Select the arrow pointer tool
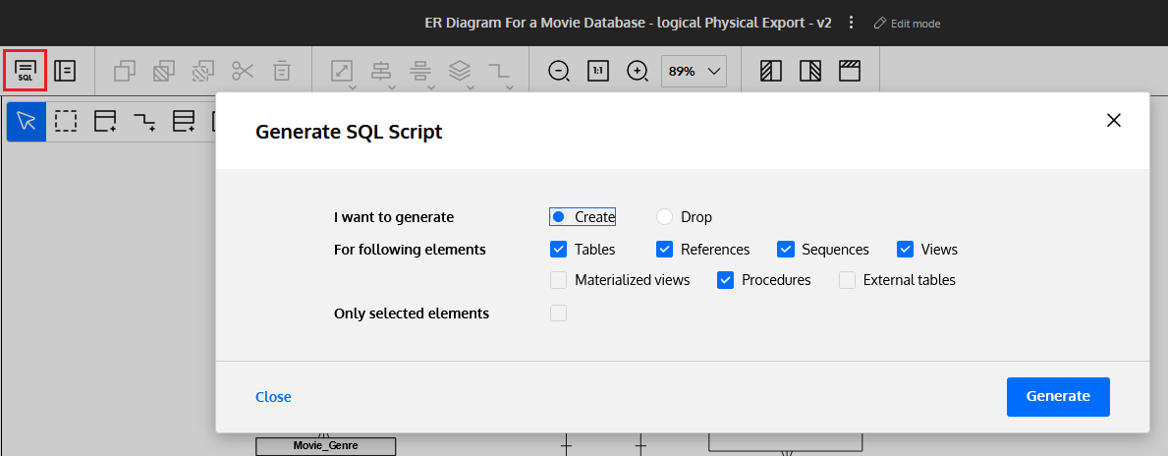This screenshot has height=456, width=1168. coord(27,122)
